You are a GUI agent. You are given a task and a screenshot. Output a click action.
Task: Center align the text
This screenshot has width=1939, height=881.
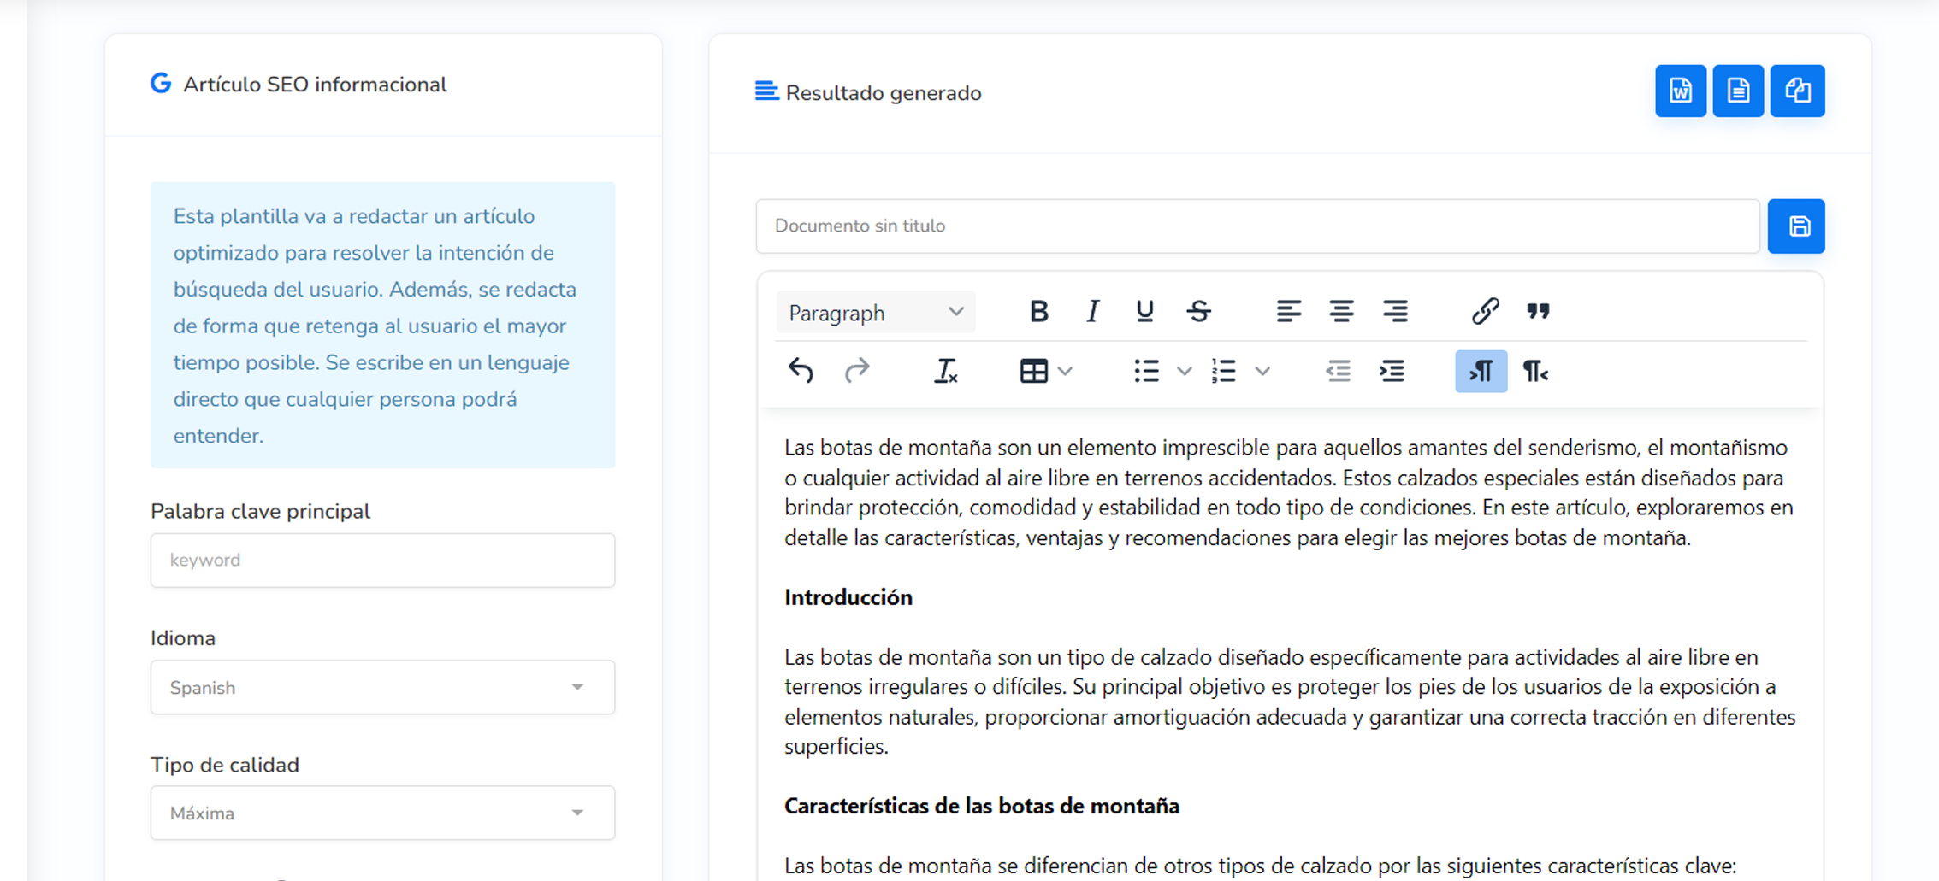tap(1341, 312)
